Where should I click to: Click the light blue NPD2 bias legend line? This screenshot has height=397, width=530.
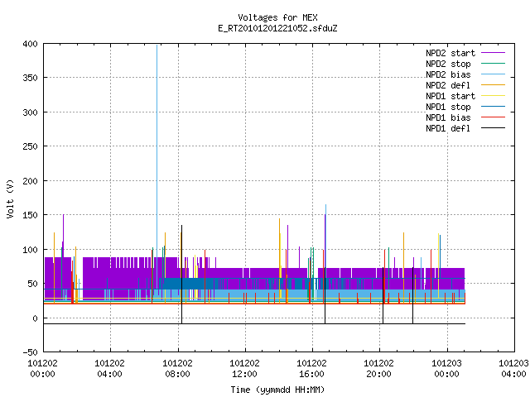[494, 74]
